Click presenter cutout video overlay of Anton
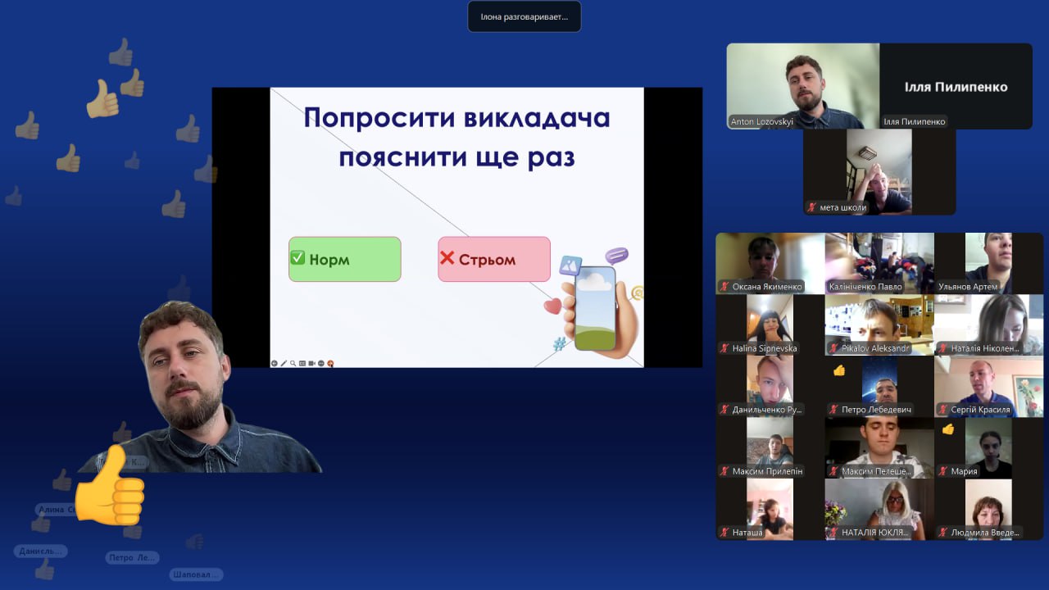Viewport: 1049px width, 590px height. pos(199,387)
